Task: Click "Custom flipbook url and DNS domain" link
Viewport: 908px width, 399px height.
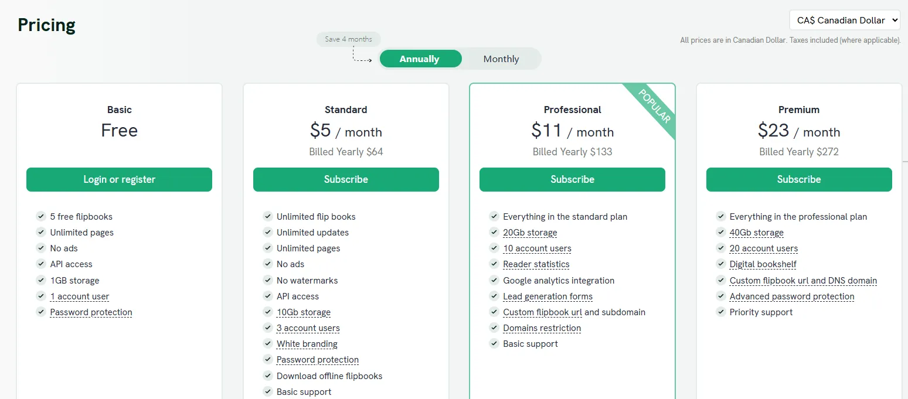Action: 803,281
